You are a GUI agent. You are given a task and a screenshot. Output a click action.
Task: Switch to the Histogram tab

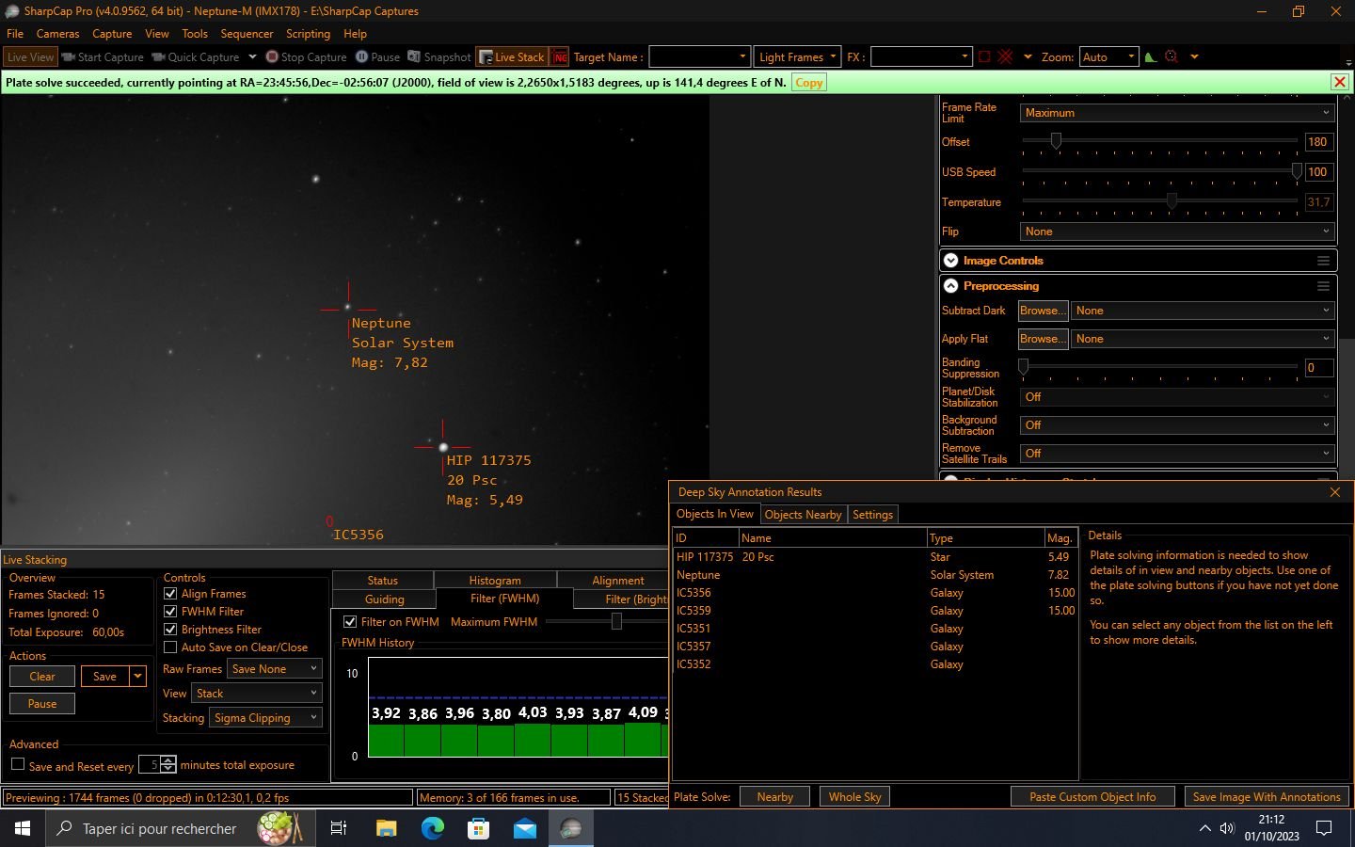coord(495,581)
